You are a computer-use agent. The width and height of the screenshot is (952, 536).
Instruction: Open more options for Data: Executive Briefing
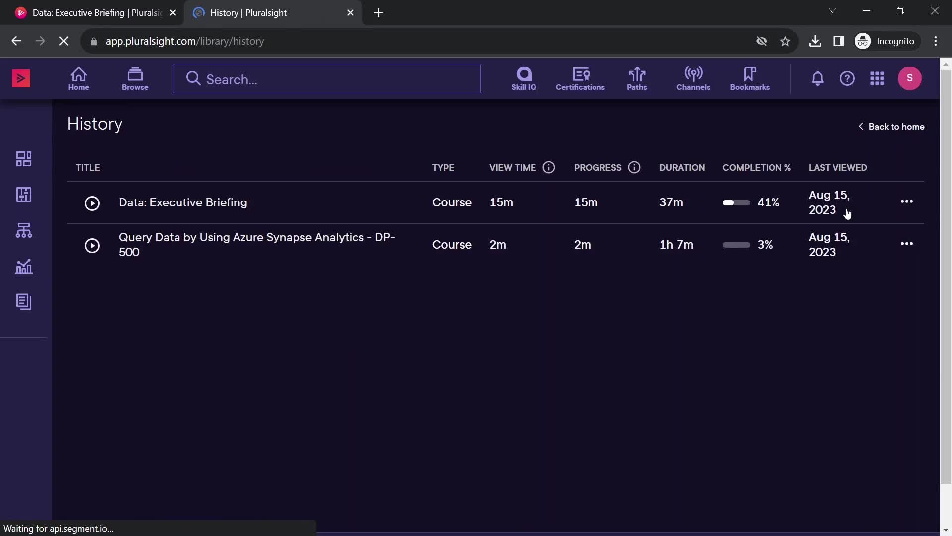[x=907, y=201]
